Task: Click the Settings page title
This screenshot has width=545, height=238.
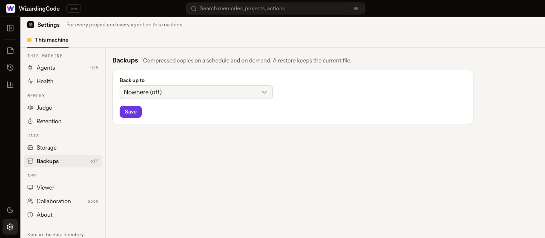Action: (x=49, y=25)
